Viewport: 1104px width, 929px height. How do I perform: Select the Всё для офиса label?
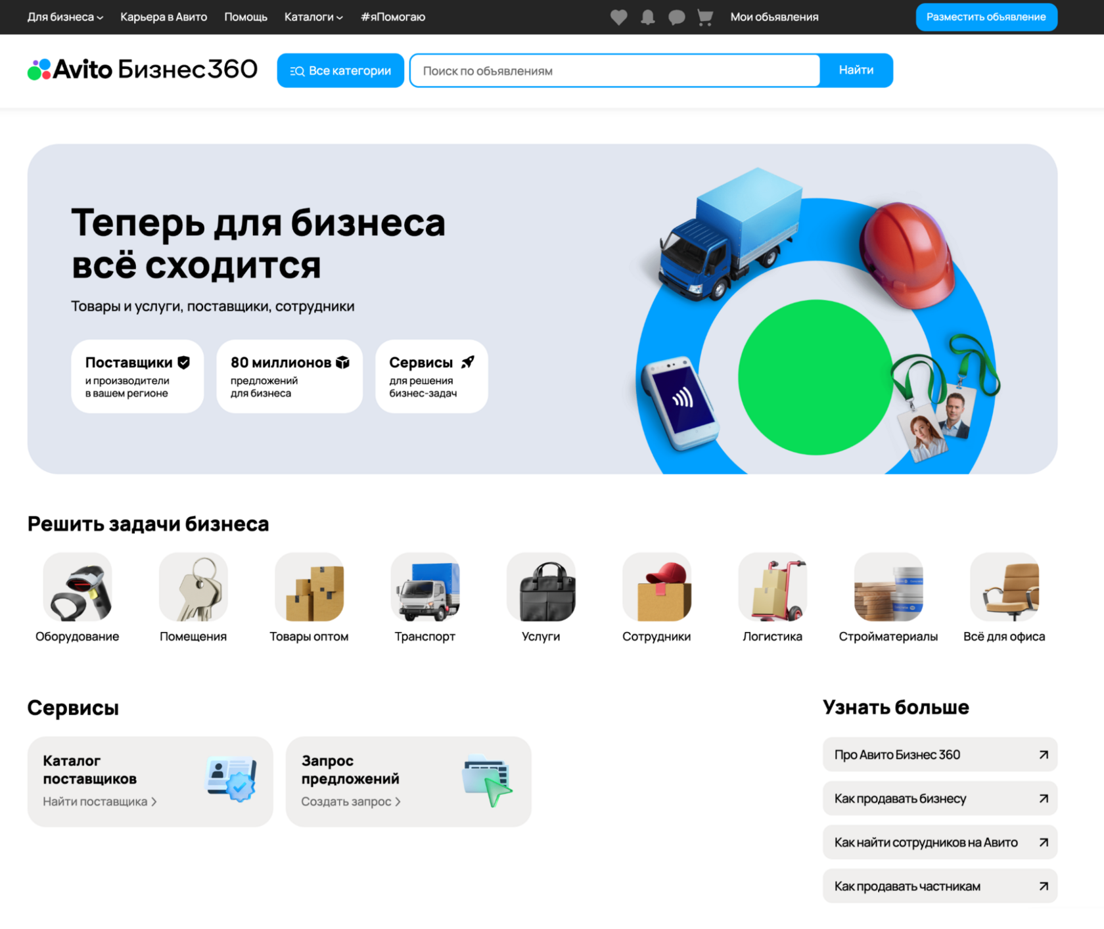pos(1004,637)
